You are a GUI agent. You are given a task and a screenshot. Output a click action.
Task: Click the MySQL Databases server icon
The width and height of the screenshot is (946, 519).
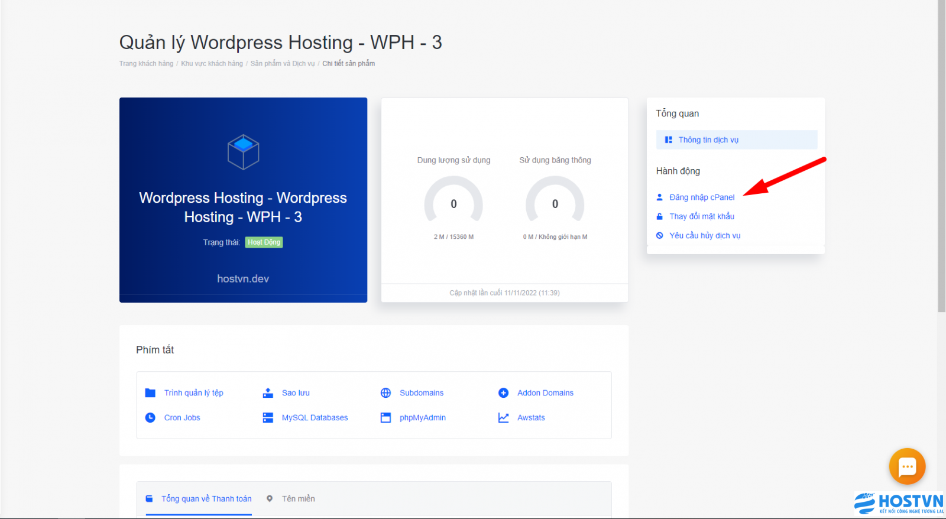[x=268, y=417]
